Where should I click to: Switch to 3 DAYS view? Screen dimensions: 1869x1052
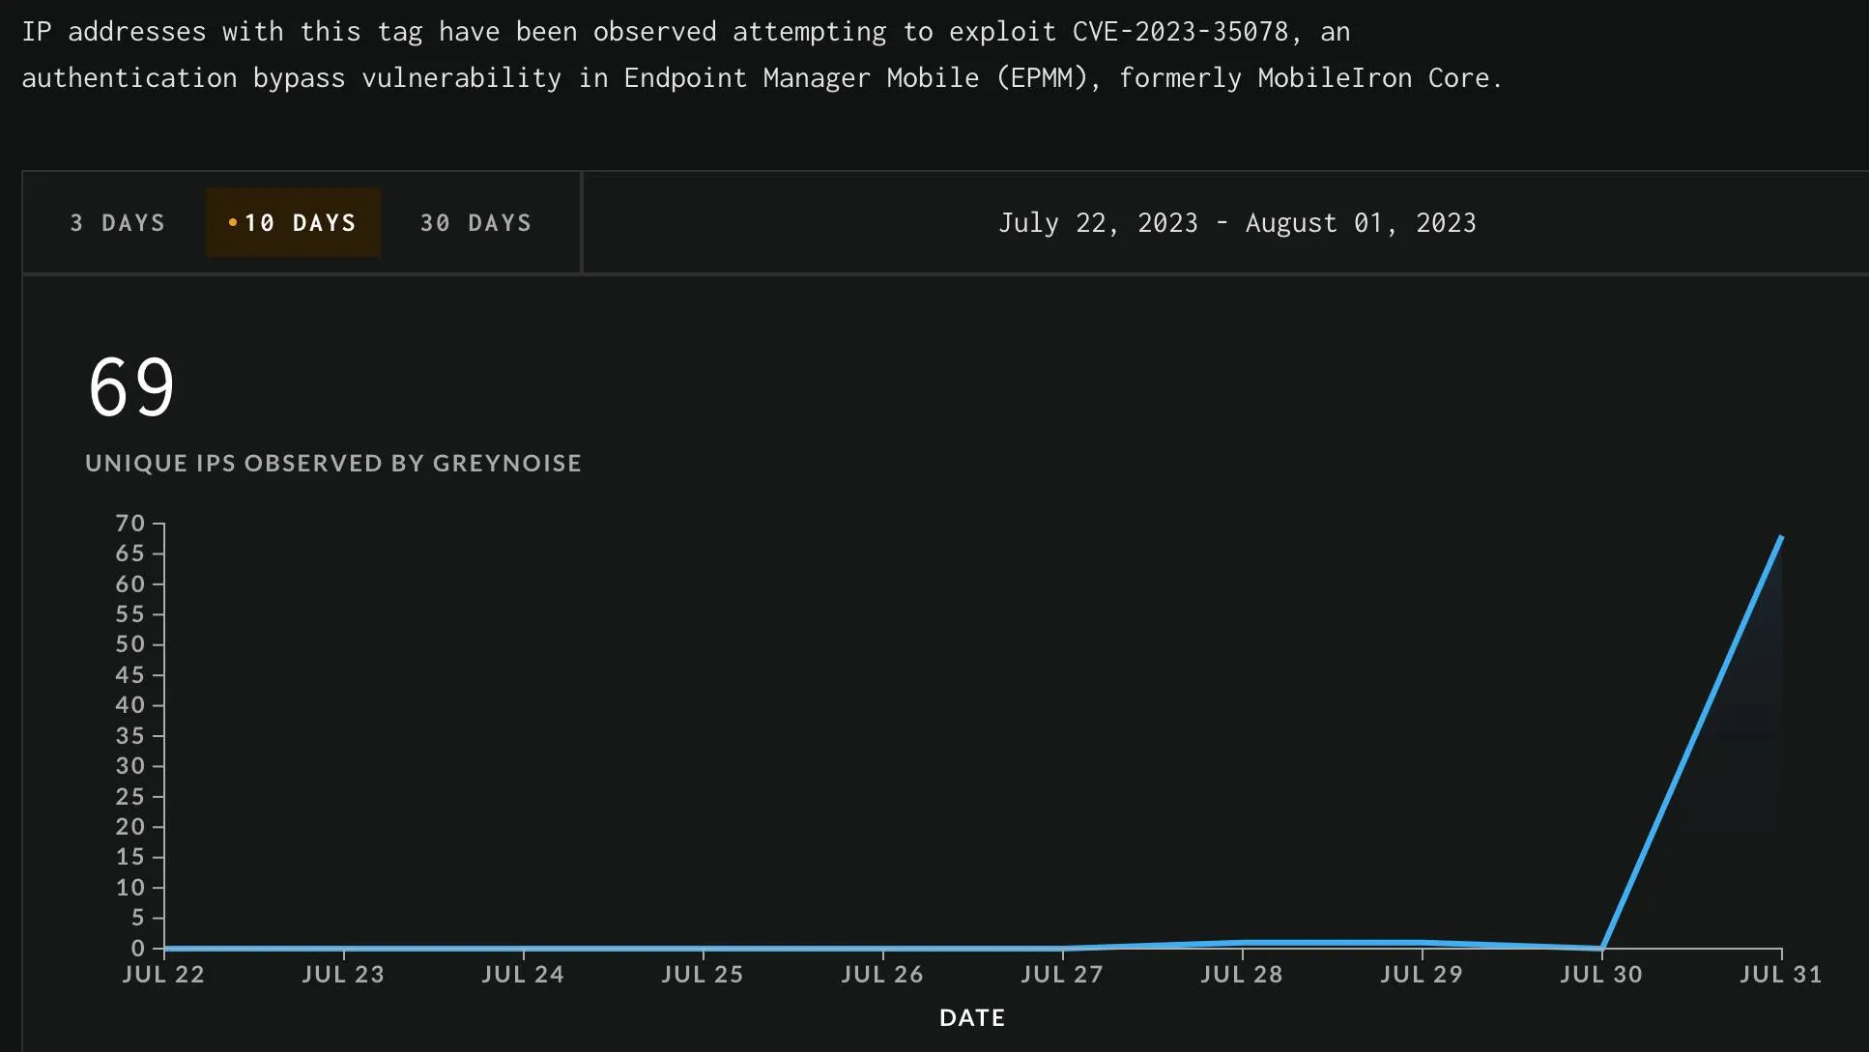[117, 222]
